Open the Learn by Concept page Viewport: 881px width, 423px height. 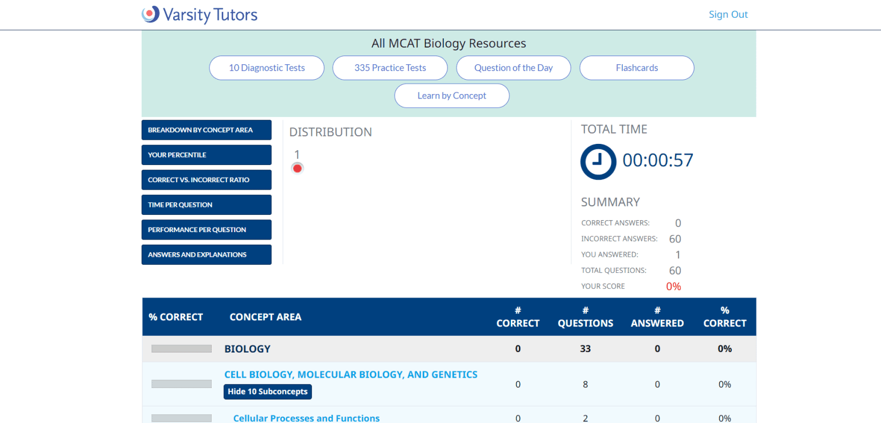pyautogui.click(x=451, y=96)
